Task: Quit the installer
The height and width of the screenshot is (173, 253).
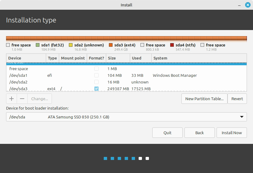Action: click(167, 133)
